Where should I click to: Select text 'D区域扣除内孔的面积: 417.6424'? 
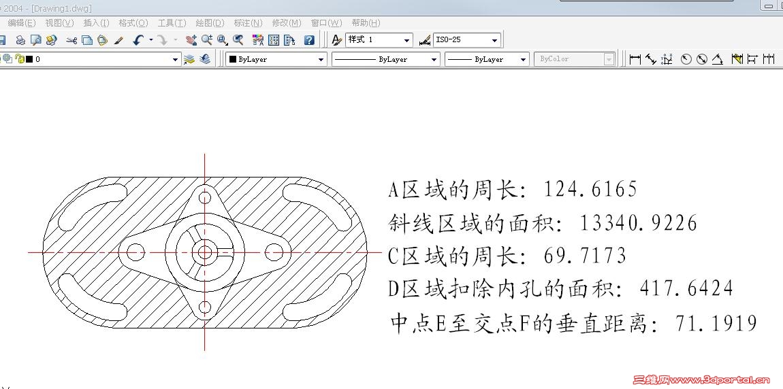561,288
